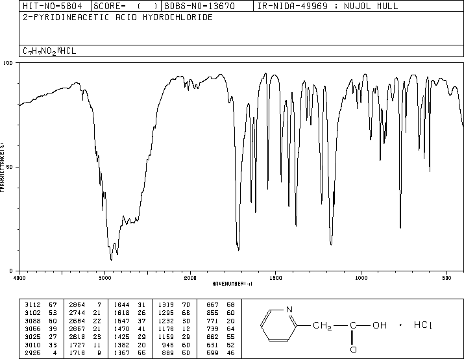Select compound name 2-PYRIDINEACETIC ACID HYDROCHLORIDE
The height and width of the screenshot is (359, 464).
tap(117, 18)
